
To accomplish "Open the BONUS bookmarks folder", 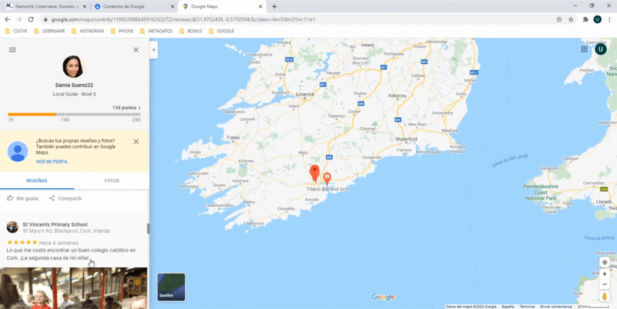I will [191, 31].
